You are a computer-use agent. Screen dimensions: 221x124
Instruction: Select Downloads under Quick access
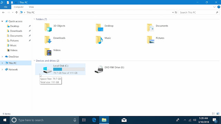click(16, 31)
